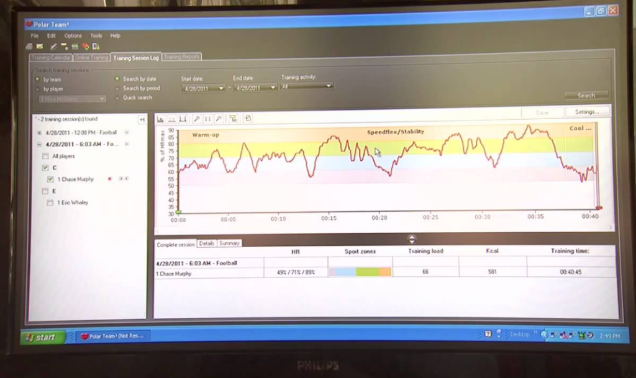Open the Help menu

(115, 35)
